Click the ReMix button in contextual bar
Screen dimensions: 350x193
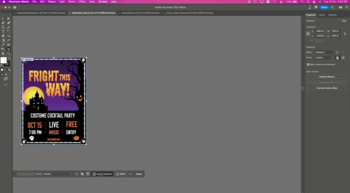(121, 174)
